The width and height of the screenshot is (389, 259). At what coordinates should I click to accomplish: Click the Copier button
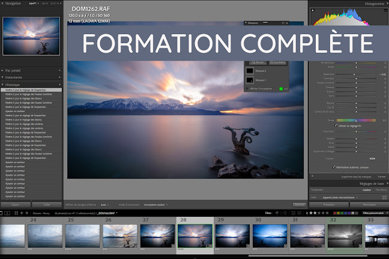pyautogui.click(x=16, y=204)
